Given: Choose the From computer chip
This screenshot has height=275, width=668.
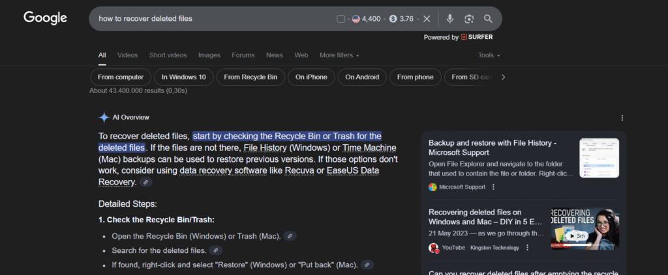Looking at the screenshot, I should 121,77.
